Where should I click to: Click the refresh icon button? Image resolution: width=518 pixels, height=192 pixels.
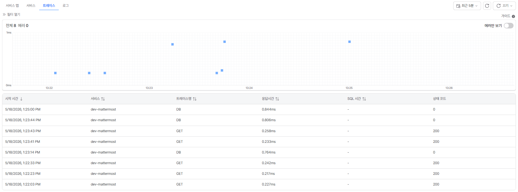point(487,6)
